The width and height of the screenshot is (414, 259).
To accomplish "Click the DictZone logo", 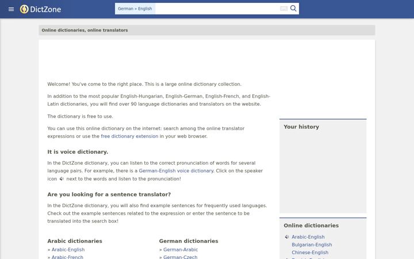I will click(40, 9).
